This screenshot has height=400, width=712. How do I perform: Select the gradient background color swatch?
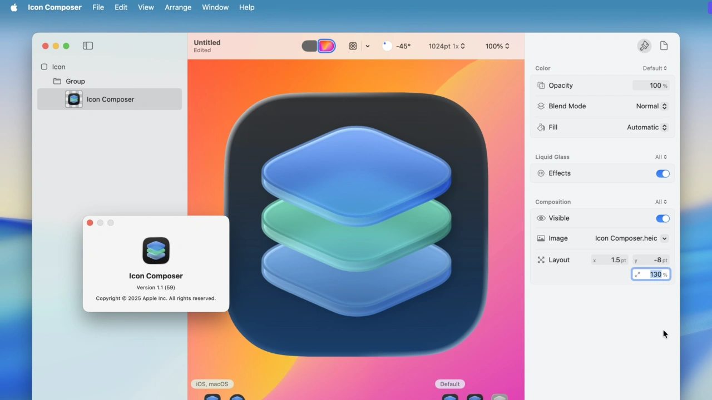point(327,46)
